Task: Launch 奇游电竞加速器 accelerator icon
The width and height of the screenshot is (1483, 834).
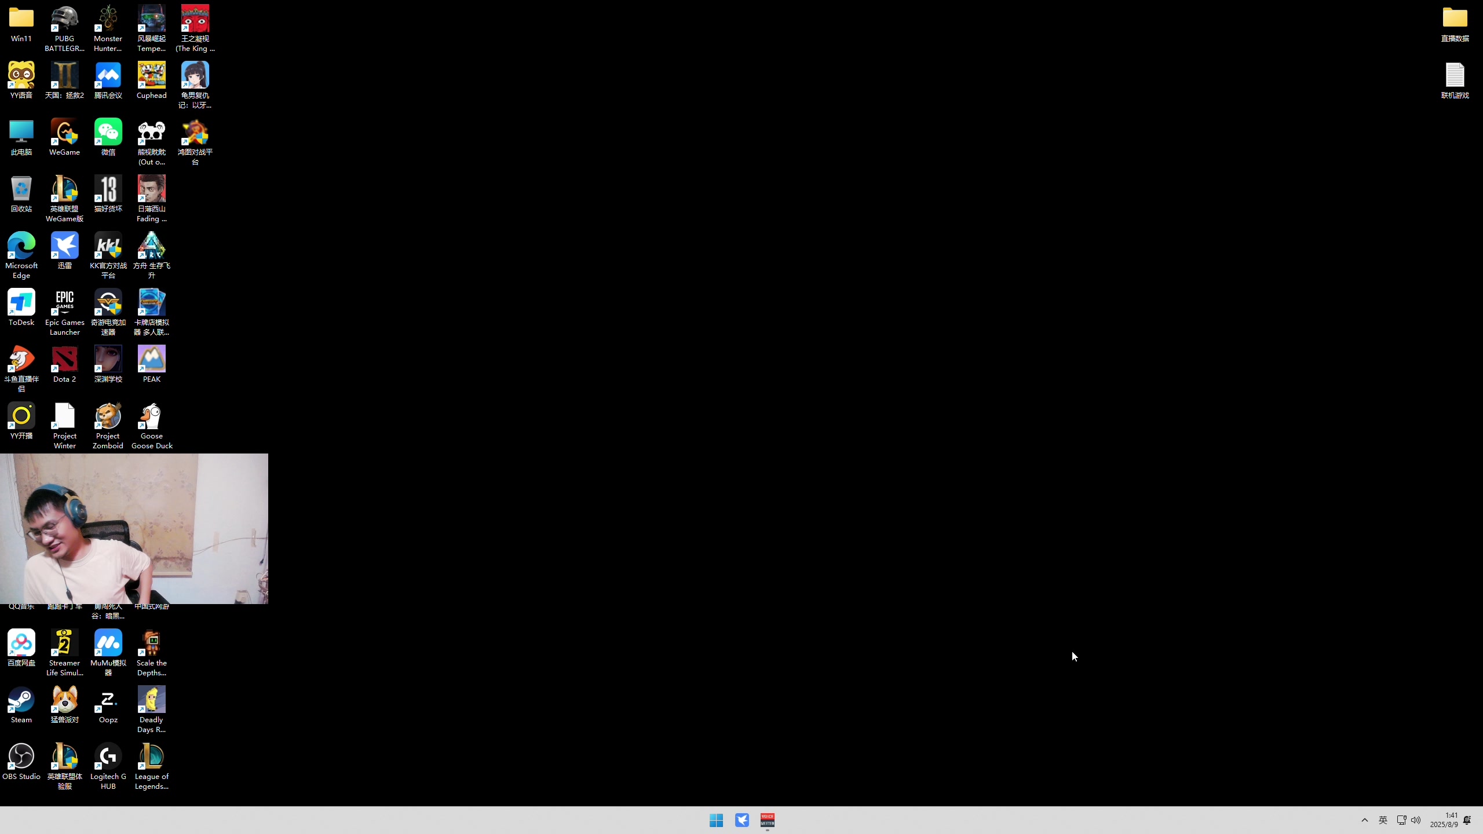Action: click(108, 313)
